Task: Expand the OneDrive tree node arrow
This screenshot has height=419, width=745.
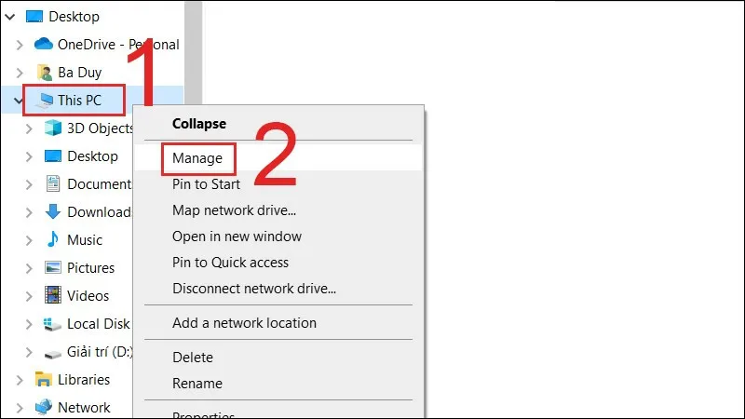Action: tap(19, 45)
